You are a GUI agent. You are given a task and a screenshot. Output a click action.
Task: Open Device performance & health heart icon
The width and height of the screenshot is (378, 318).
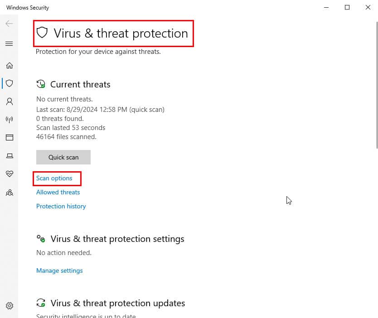click(10, 173)
